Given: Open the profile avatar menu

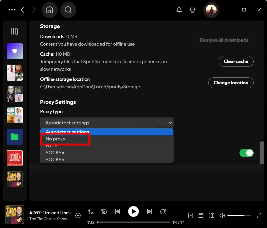Looking at the screenshot, I should click(x=211, y=10).
